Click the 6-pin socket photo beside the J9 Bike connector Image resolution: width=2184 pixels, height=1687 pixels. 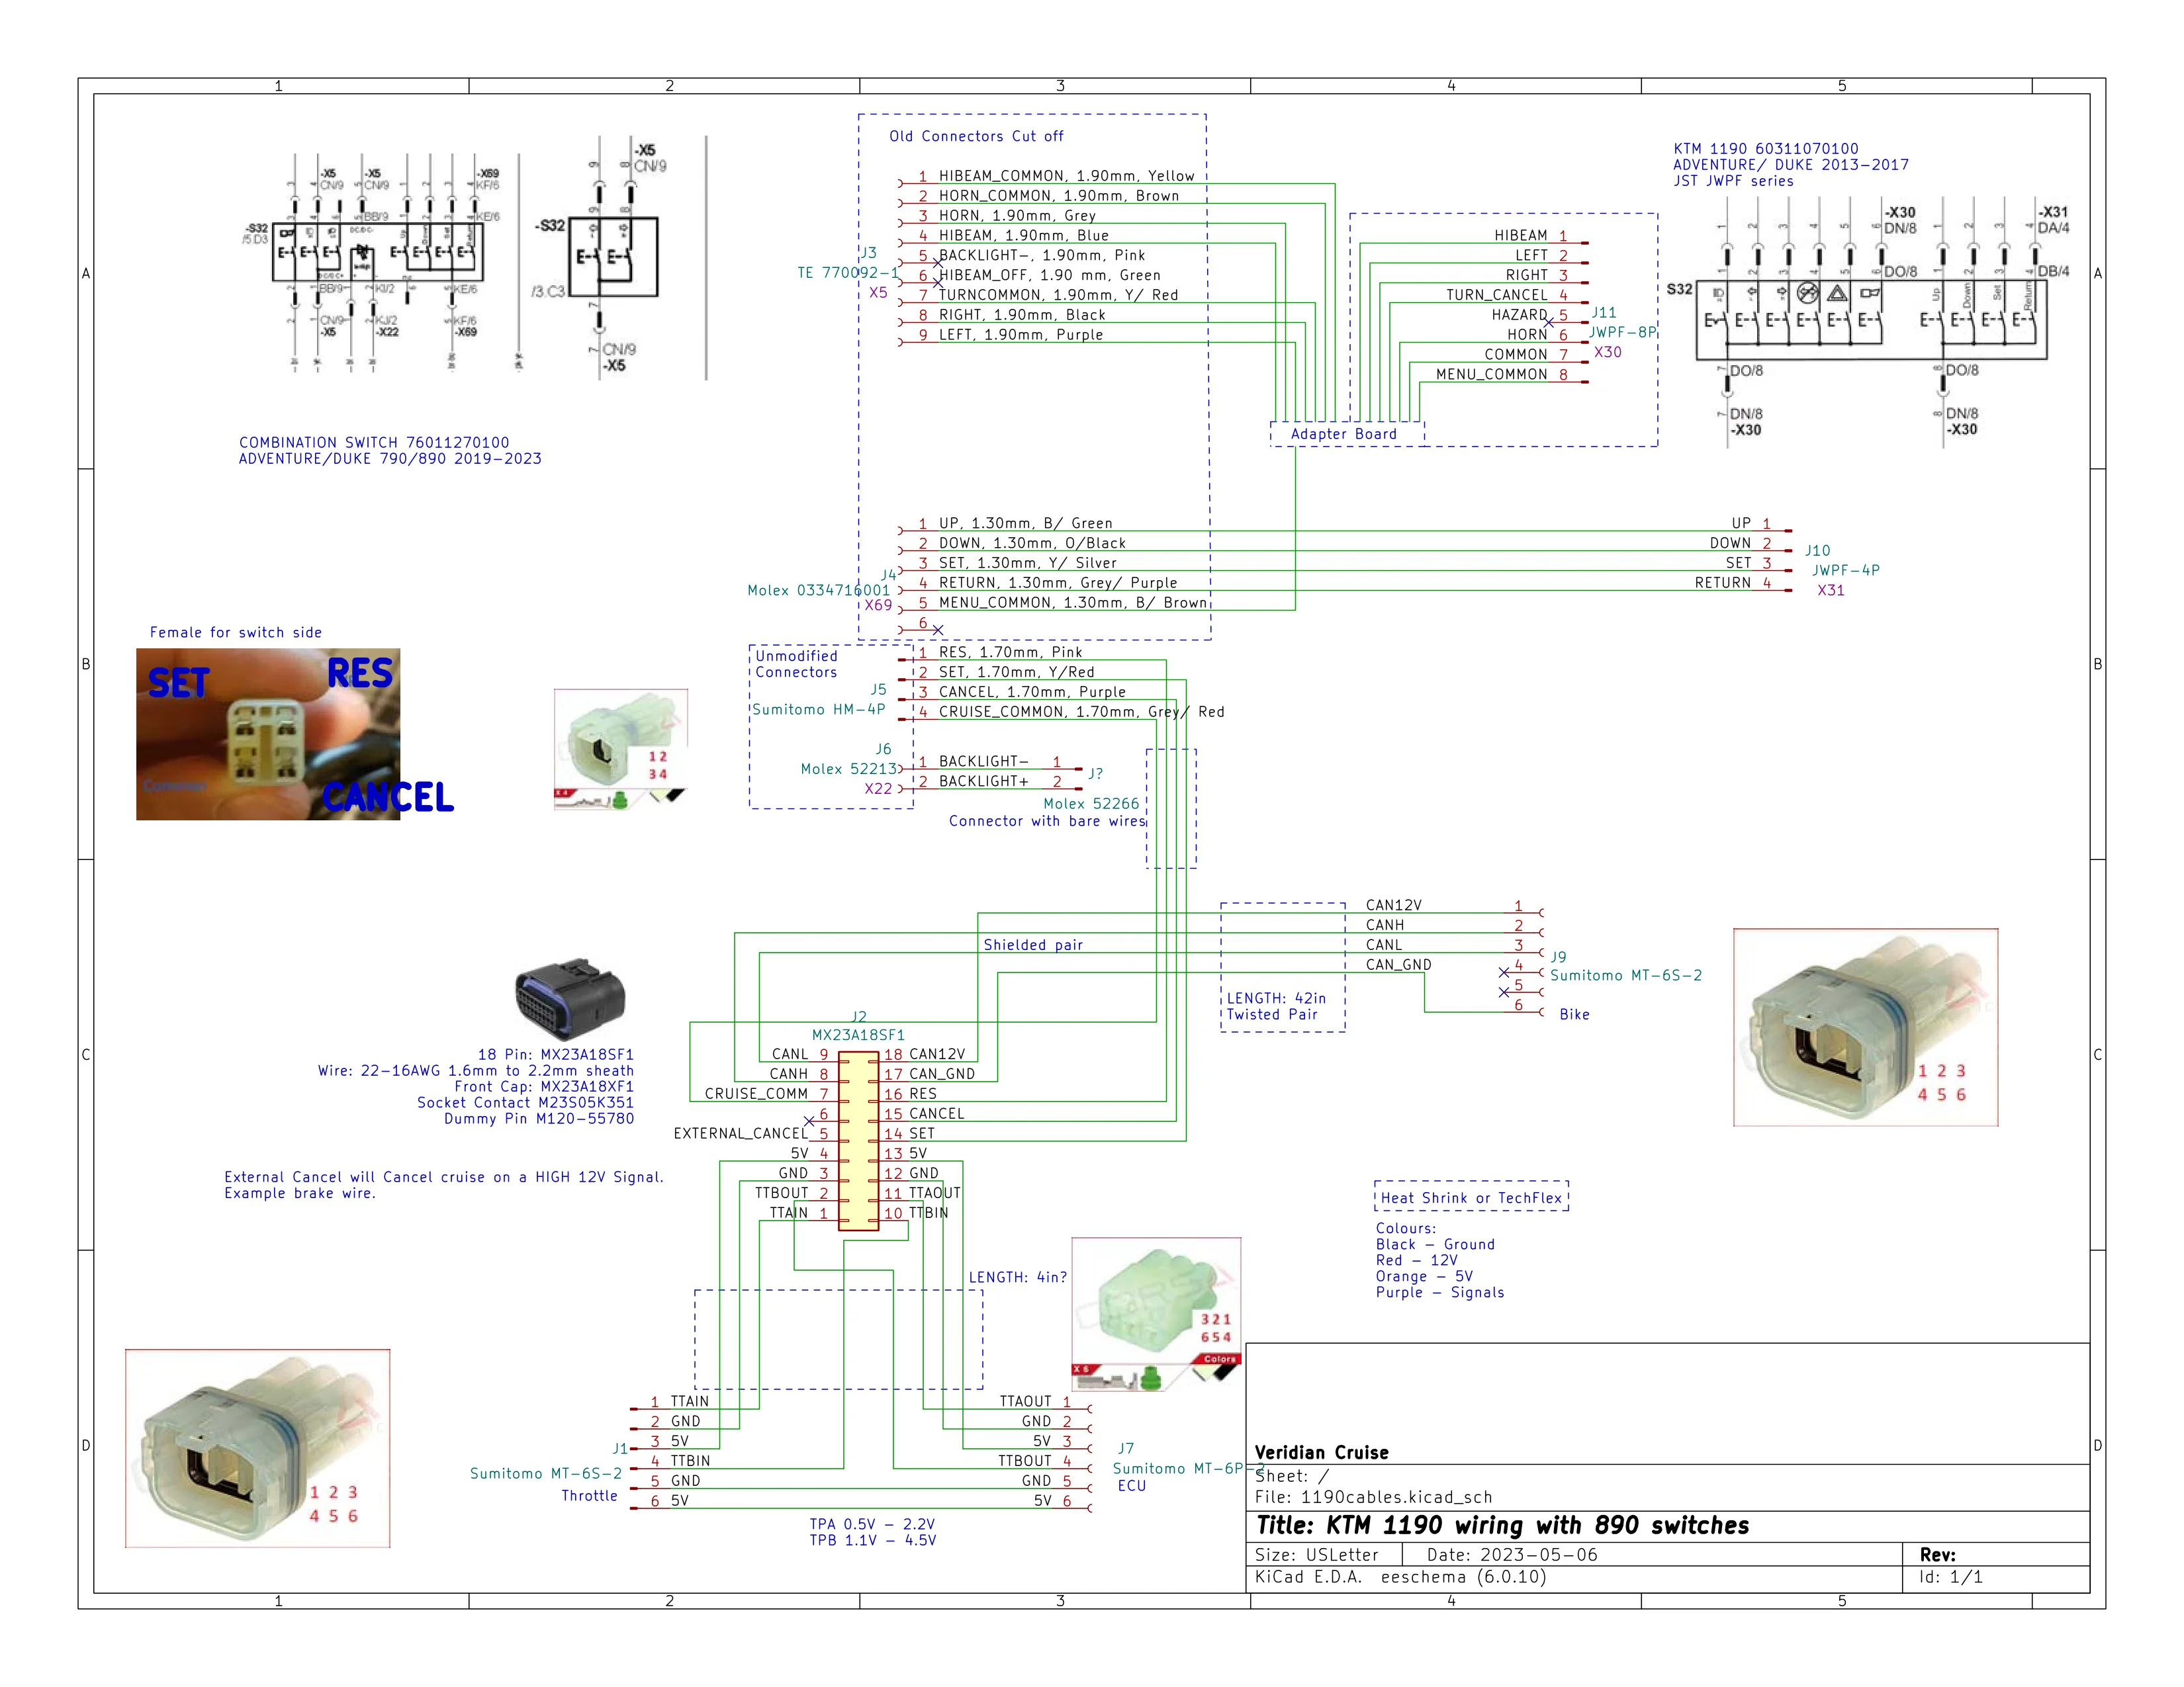pyautogui.click(x=1865, y=1027)
